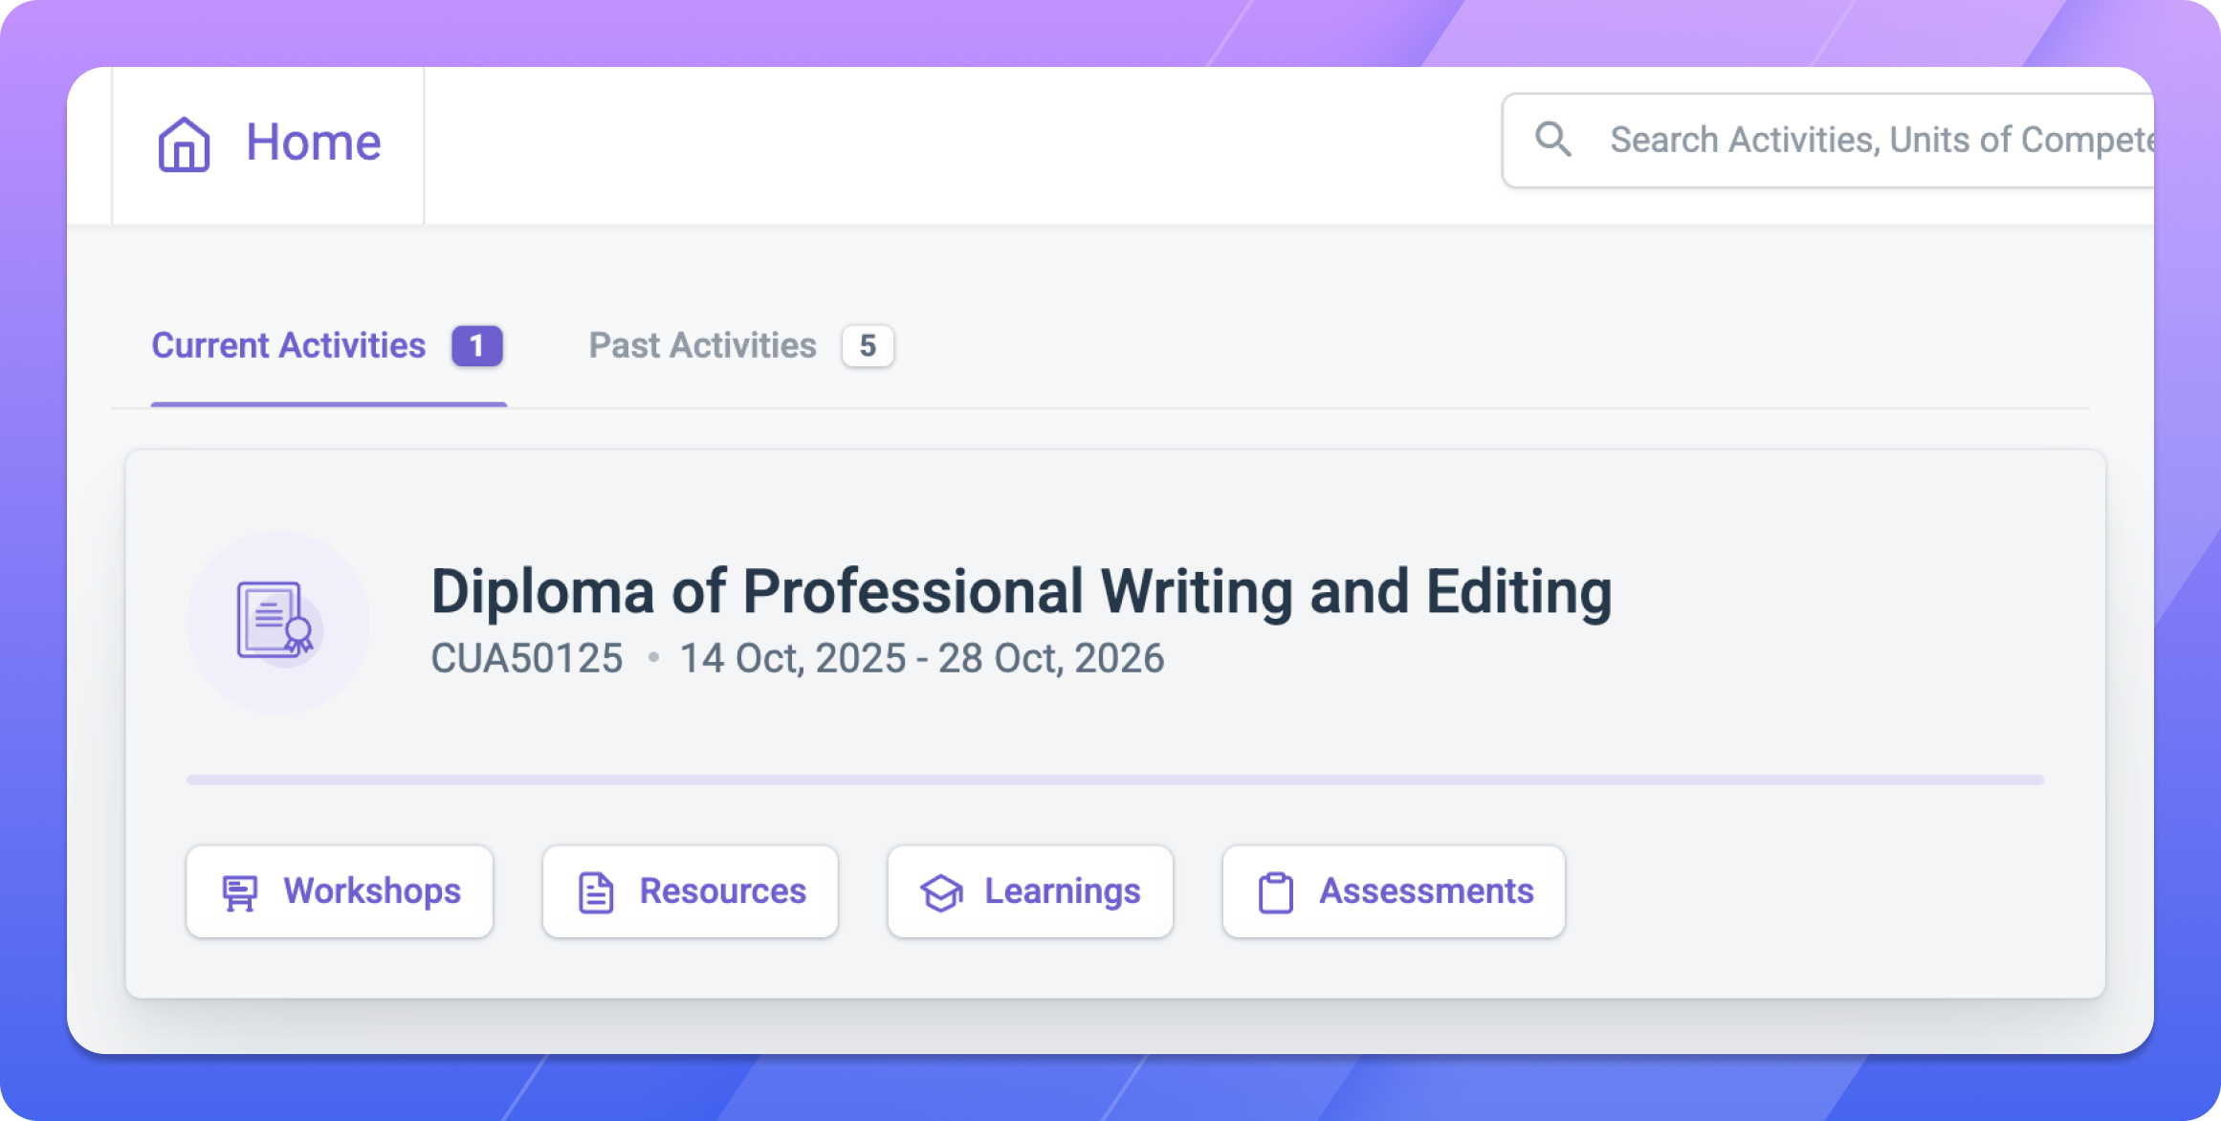
Task: Open the Learnings button
Action: pos(1030,891)
